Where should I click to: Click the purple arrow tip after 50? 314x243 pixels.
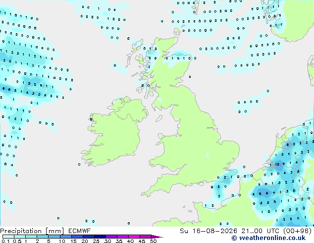pos(157,237)
